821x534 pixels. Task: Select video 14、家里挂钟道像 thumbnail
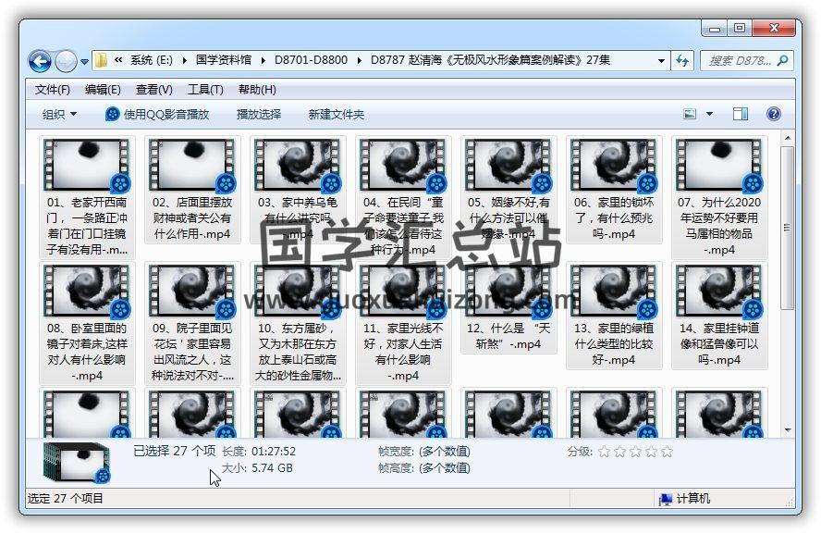point(719,292)
